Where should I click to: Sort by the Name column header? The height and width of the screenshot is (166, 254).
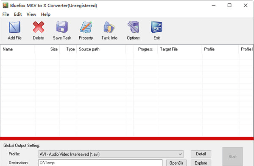[17, 49]
